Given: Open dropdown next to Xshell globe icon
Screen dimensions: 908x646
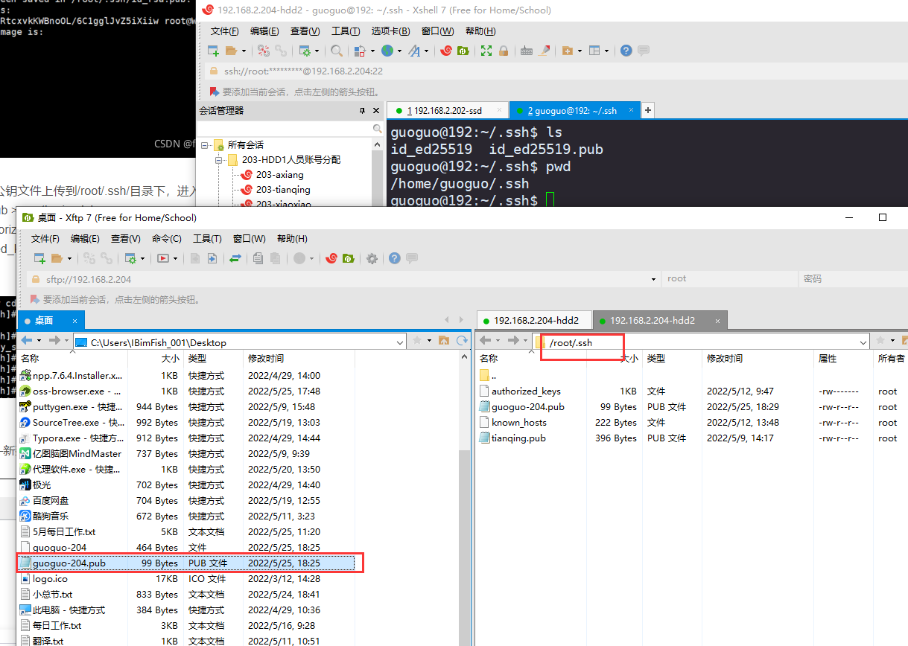Looking at the screenshot, I should coord(399,51).
